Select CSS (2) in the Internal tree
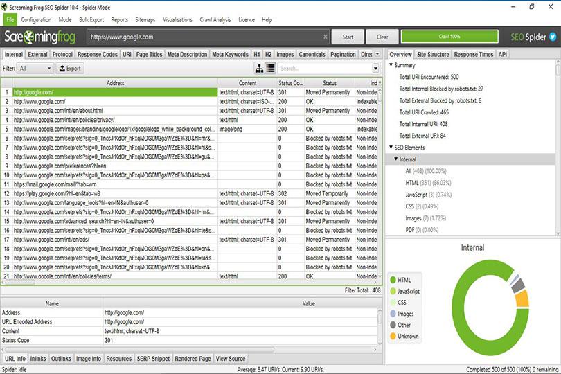Image resolution: width=561 pixels, height=374 pixels. coord(422,206)
